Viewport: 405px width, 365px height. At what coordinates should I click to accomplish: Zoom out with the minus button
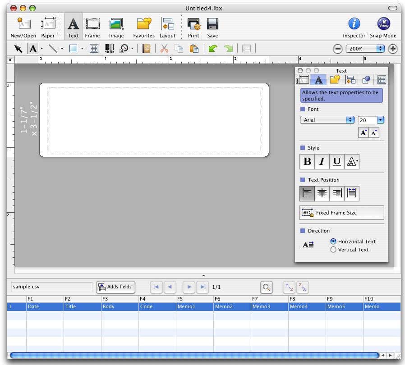click(x=338, y=49)
